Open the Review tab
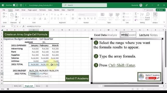The width and height of the screenshot is (167, 93). coord(57,10)
